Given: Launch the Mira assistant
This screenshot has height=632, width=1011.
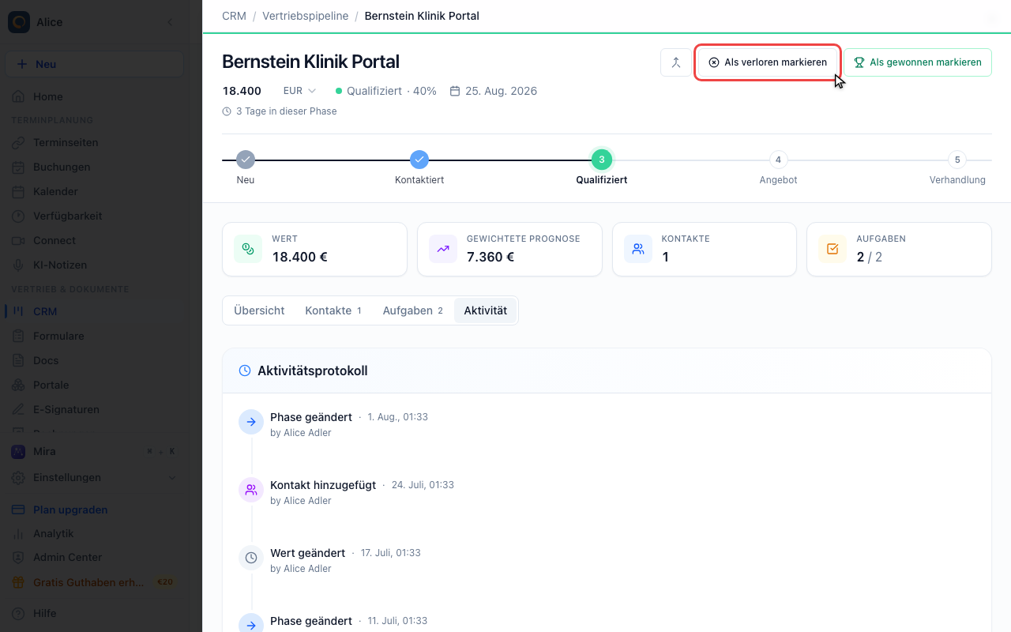Looking at the screenshot, I should click(x=94, y=452).
